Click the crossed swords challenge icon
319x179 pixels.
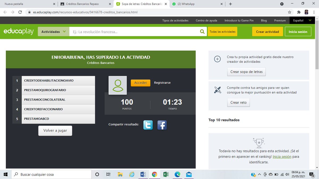(217, 90)
